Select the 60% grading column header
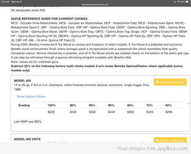Viewport: 191px width, 154px height. point(168,105)
